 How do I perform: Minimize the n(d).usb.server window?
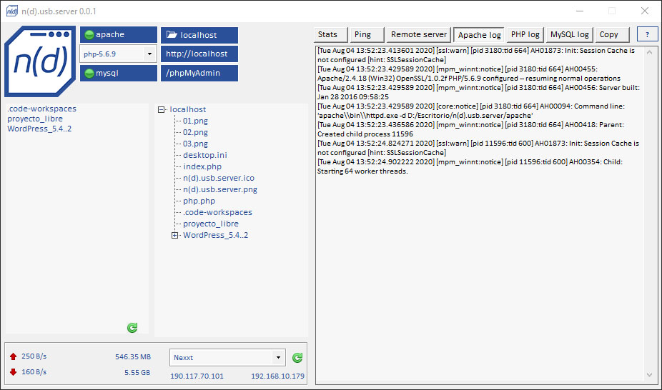point(580,11)
